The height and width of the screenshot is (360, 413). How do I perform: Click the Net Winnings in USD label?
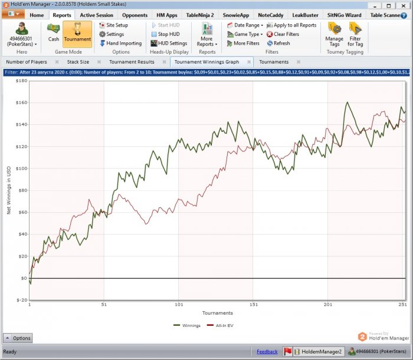(9, 190)
